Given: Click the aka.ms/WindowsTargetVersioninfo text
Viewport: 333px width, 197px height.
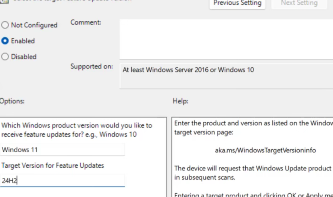Looking at the screenshot, I should pos(265,150).
